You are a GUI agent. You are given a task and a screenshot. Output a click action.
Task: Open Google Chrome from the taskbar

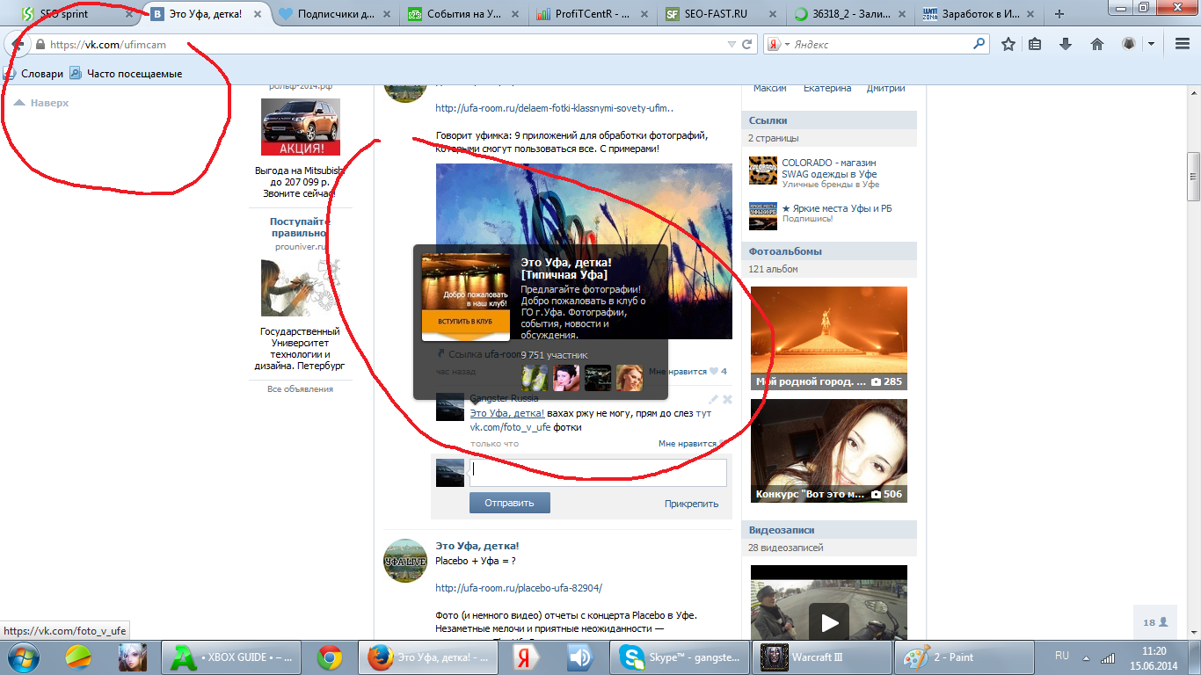(x=330, y=657)
